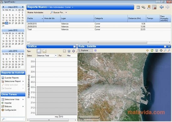172x122 pixels.
Task: Open the athlete profile icon
Action: click(x=149, y=7)
